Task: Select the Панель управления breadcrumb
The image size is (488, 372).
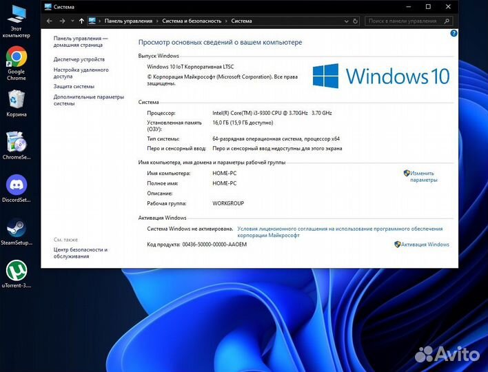Action: [128, 21]
